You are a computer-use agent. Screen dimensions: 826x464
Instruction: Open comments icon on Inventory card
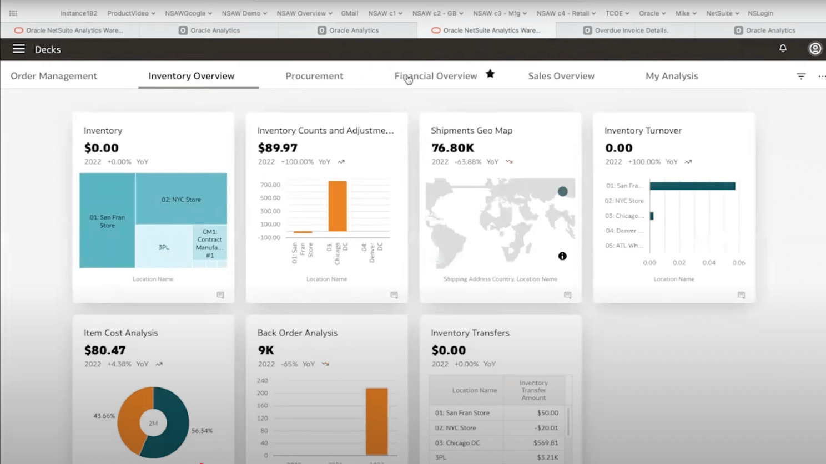(220, 295)
